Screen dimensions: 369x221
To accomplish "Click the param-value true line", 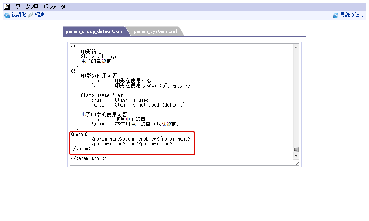I will point(132,144).
